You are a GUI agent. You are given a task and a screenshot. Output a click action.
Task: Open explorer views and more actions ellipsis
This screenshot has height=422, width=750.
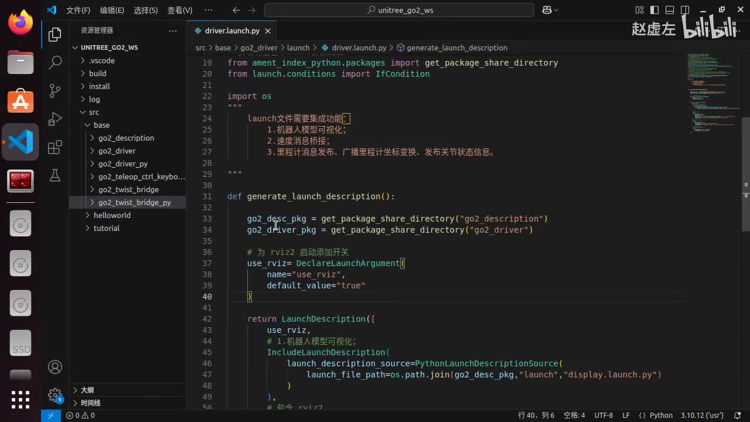(173, 30)
